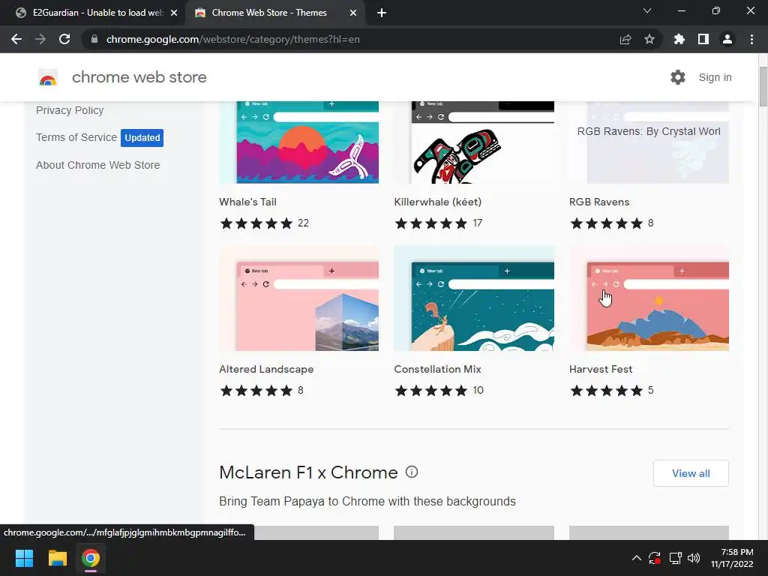Click the Constellation Mix star rating
The height and width of the screenshot is (576, 768).
(431, 390)
